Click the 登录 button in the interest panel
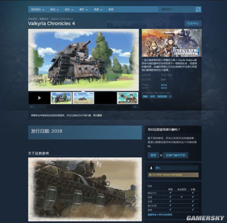The height and width of the screenshot is (223, 227). tap(153, 155)
